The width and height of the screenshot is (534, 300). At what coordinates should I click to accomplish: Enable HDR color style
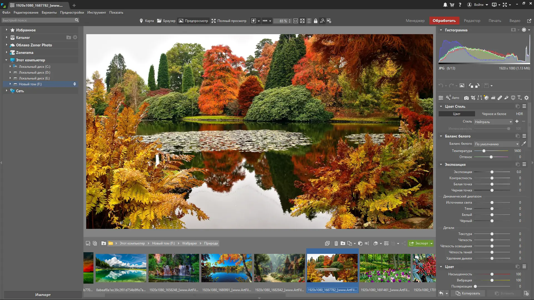(519, 114)
